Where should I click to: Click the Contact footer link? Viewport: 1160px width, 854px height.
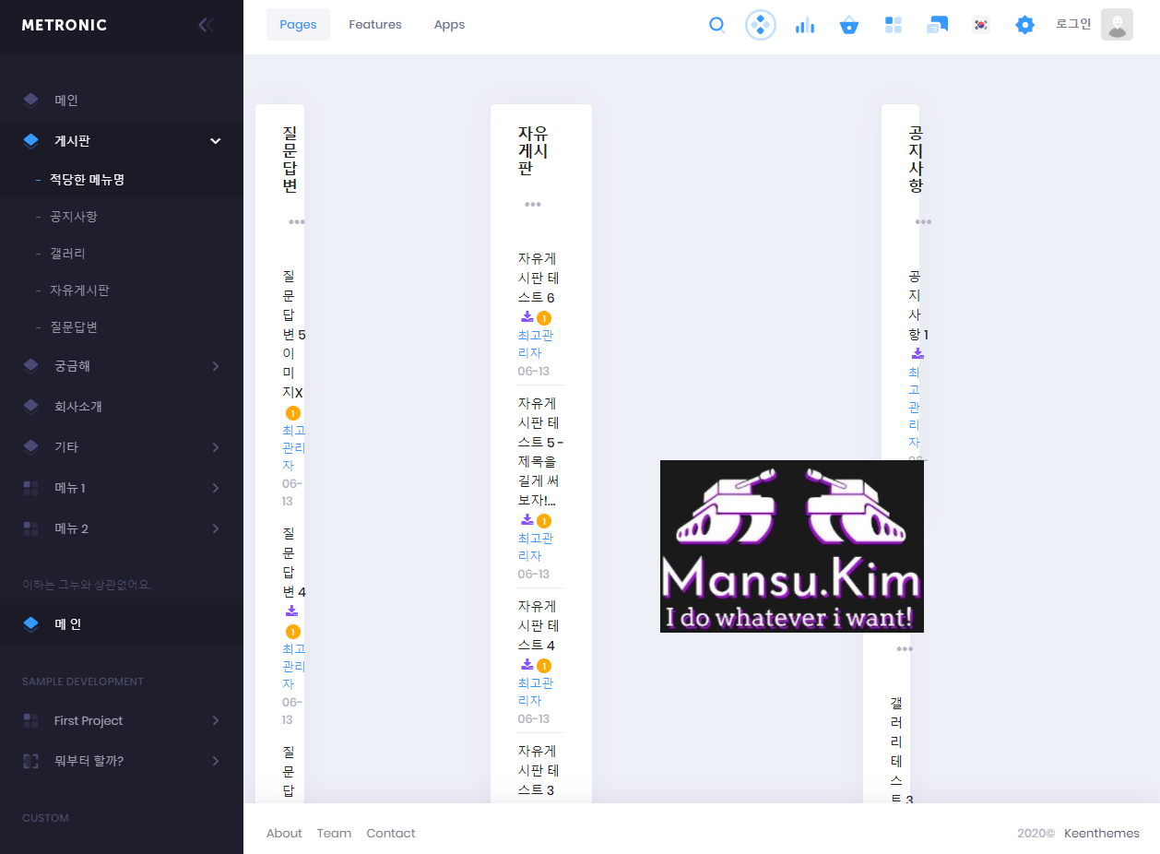391,833
